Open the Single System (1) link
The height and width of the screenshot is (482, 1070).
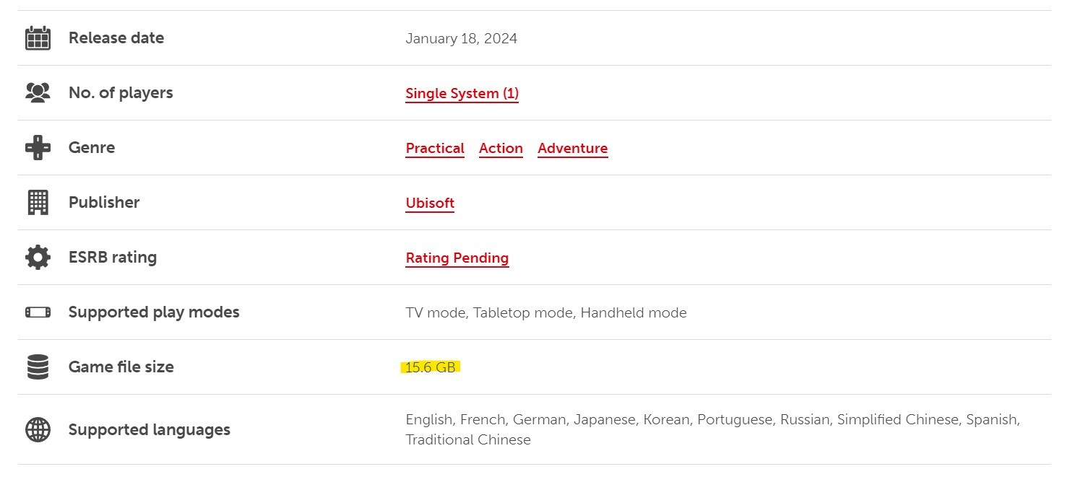coord(462,94)
